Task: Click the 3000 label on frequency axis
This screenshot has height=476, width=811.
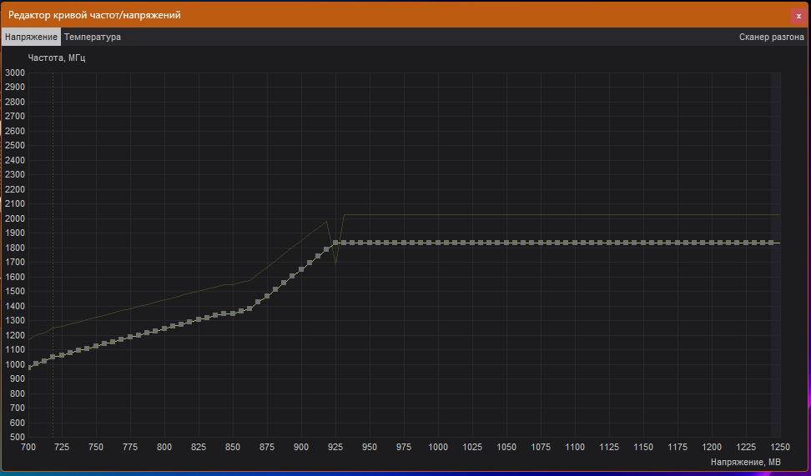Action: point(14,73)
